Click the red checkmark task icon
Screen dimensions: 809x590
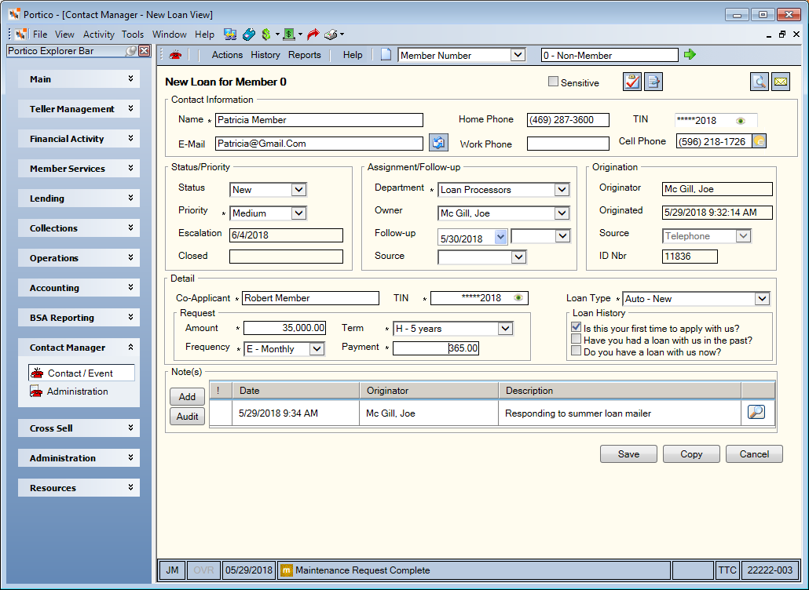click(x=632, y=82)
